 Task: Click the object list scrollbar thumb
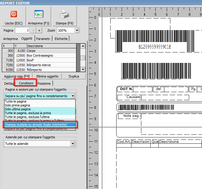(x=83, y=58)
